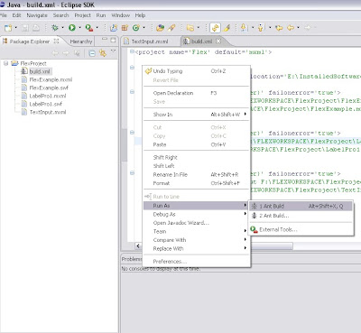Maximize the Package Explorer panel
The height and width of the screenshot is (333, 361).
tap(113, 40)
